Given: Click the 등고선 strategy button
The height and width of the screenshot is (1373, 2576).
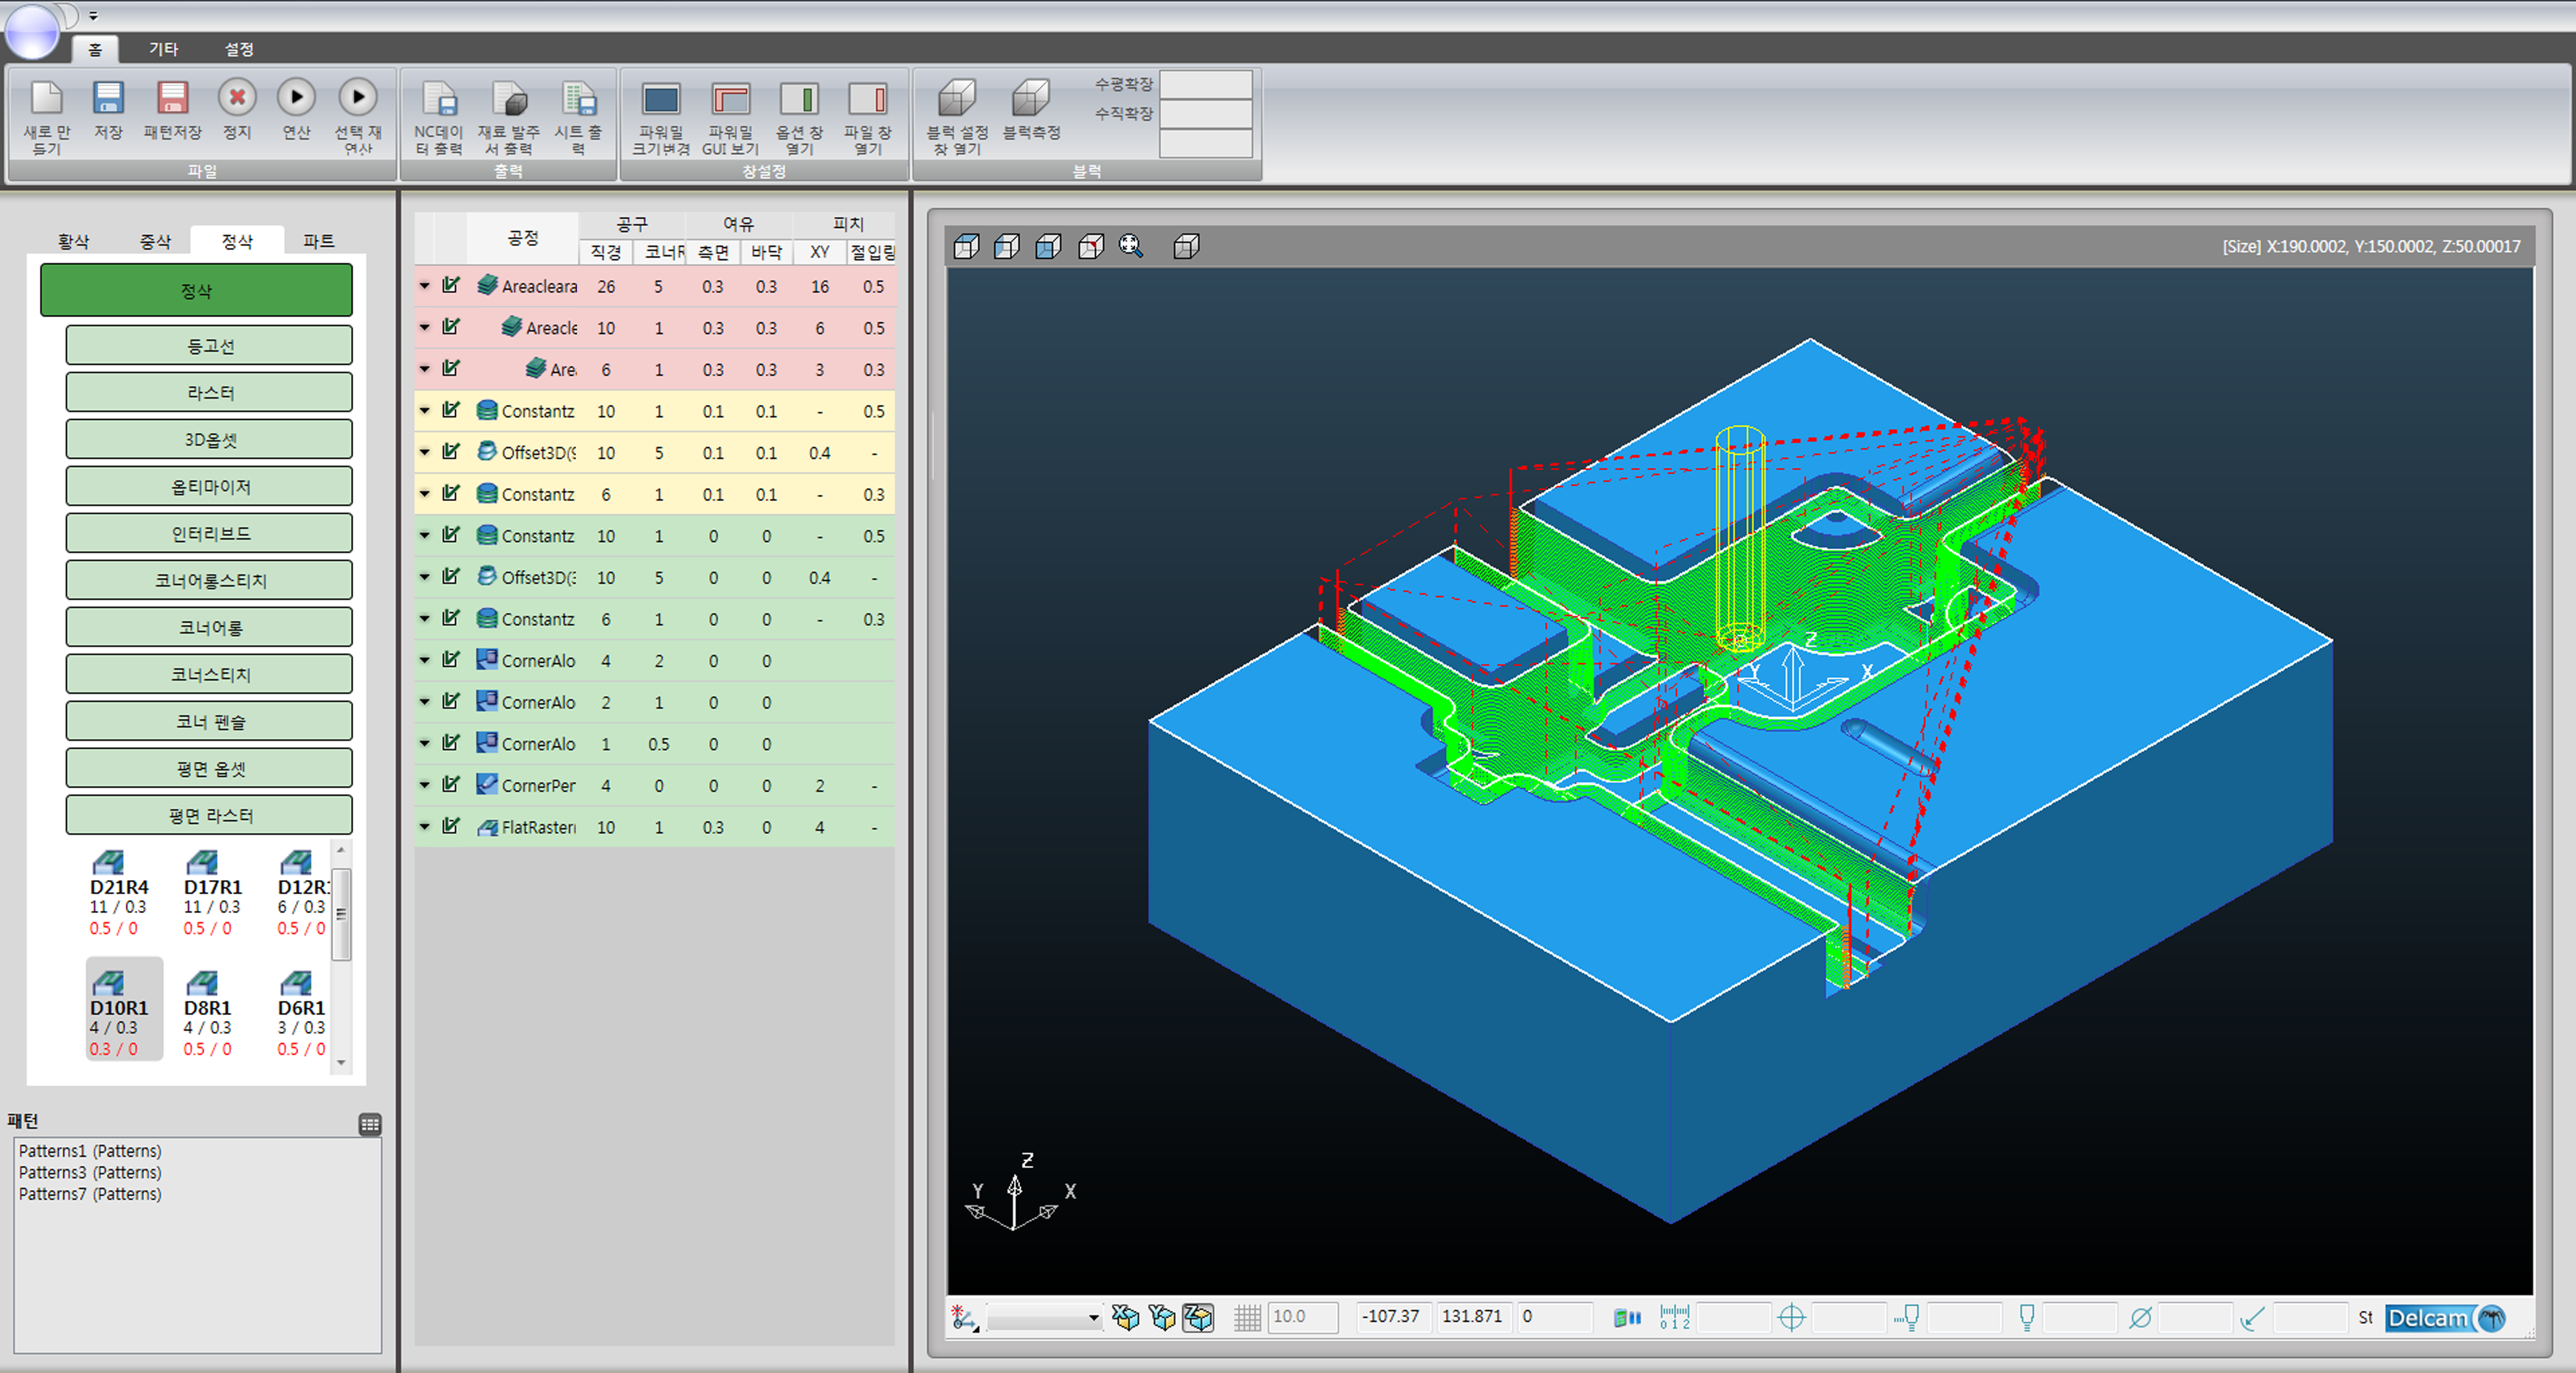Looking at the screenshot, I should [x=209, y=346].
